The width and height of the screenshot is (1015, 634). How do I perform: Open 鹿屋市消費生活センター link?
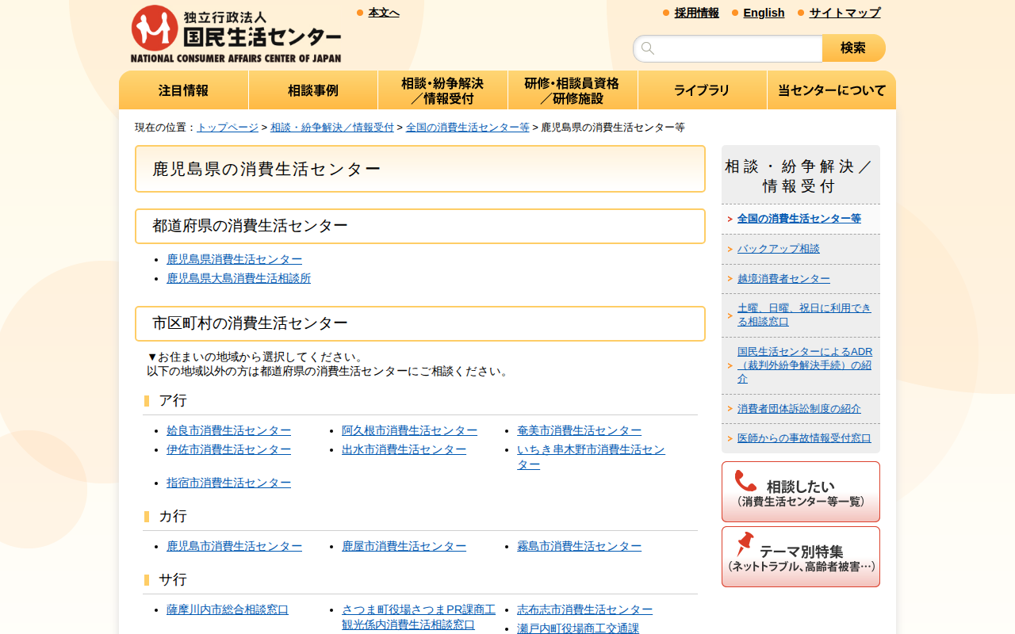404,546
